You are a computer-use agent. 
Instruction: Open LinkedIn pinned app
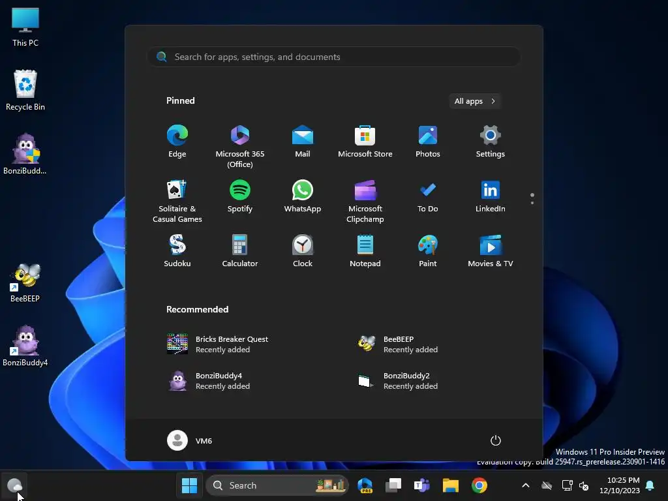(491, 196)
